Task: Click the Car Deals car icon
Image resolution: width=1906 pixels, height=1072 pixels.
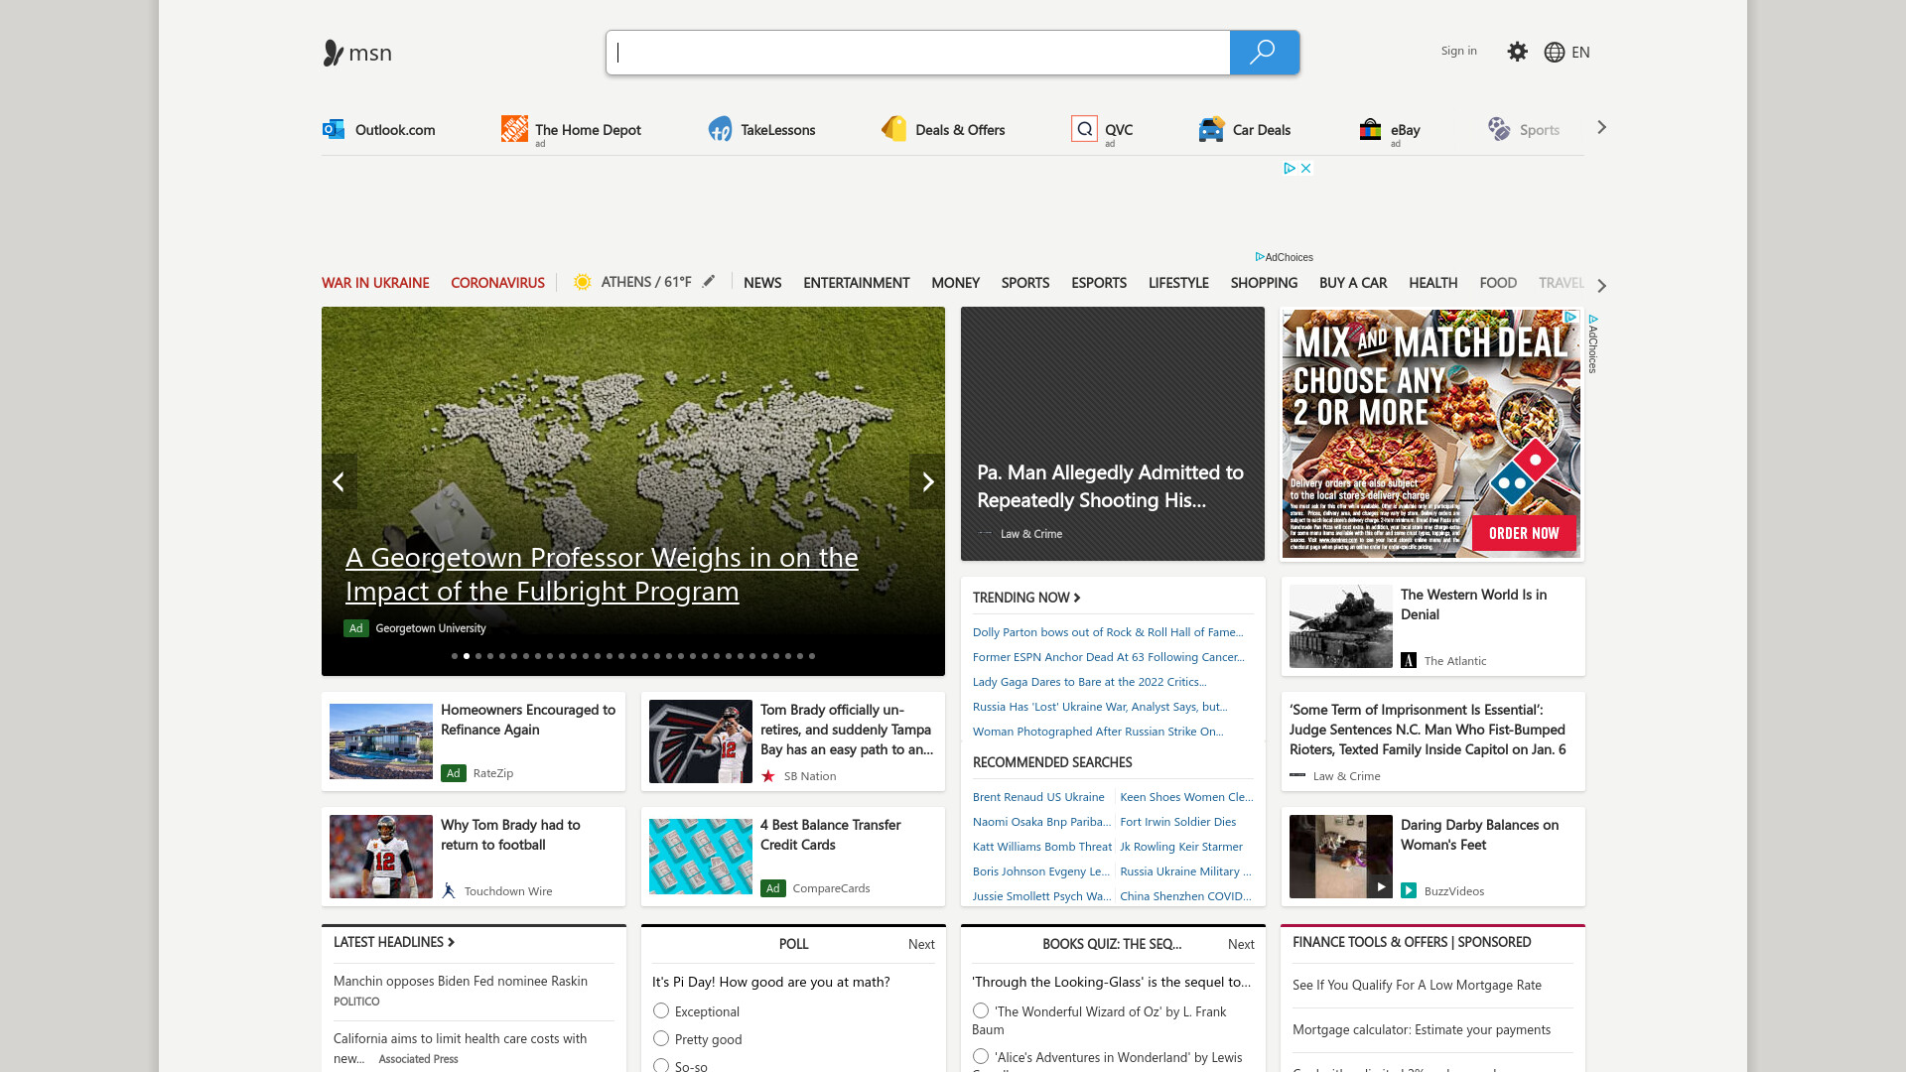Action: pyautogui.click(x=1211, y=129)
